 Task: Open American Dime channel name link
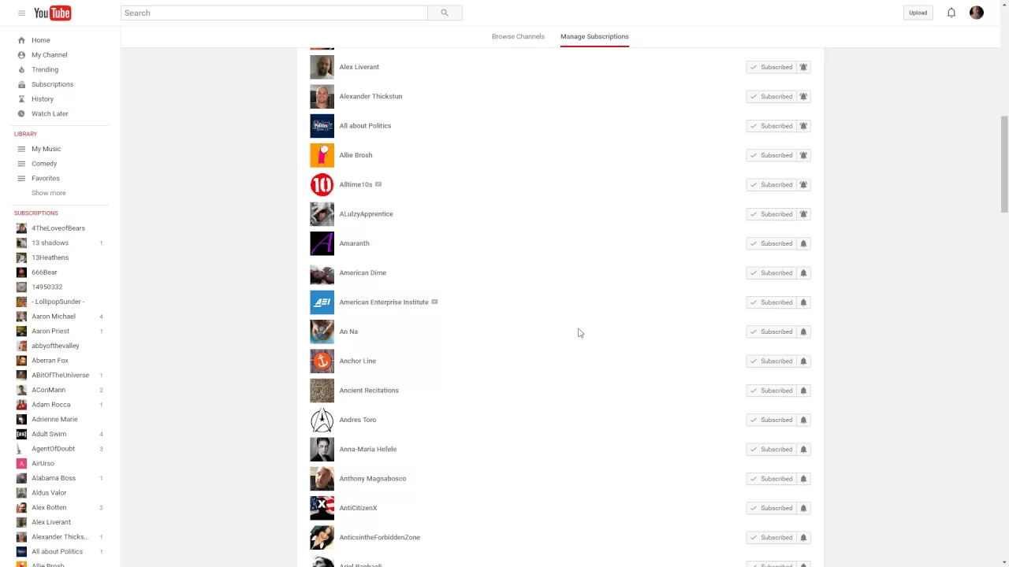[x=363, y=272]
